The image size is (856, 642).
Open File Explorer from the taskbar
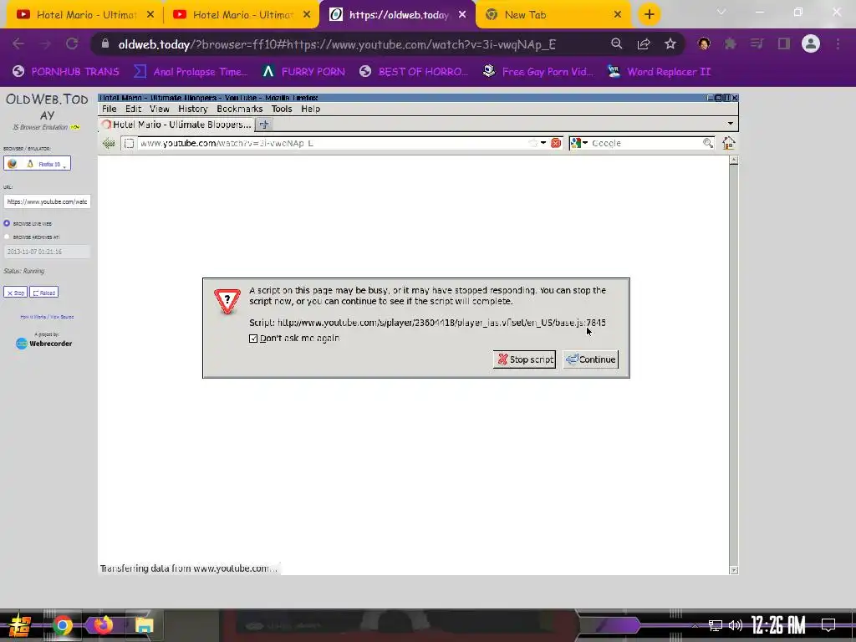click(144, 625)
